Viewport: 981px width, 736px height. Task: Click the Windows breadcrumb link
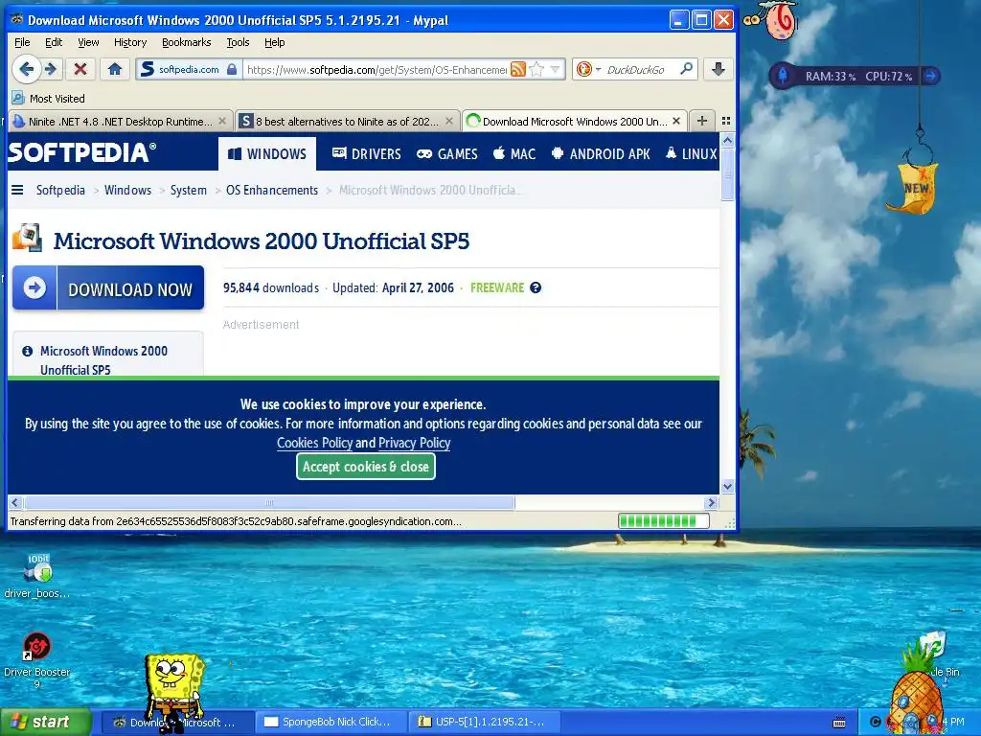pyautogui.click(x=127, y=191)
